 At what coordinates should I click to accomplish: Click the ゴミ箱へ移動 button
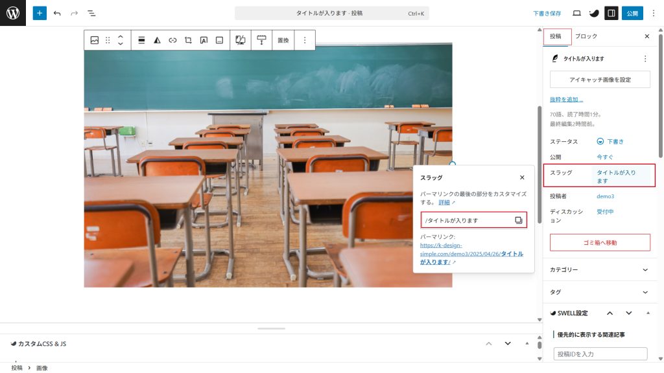pyautogui.click(x=599, y=242)
